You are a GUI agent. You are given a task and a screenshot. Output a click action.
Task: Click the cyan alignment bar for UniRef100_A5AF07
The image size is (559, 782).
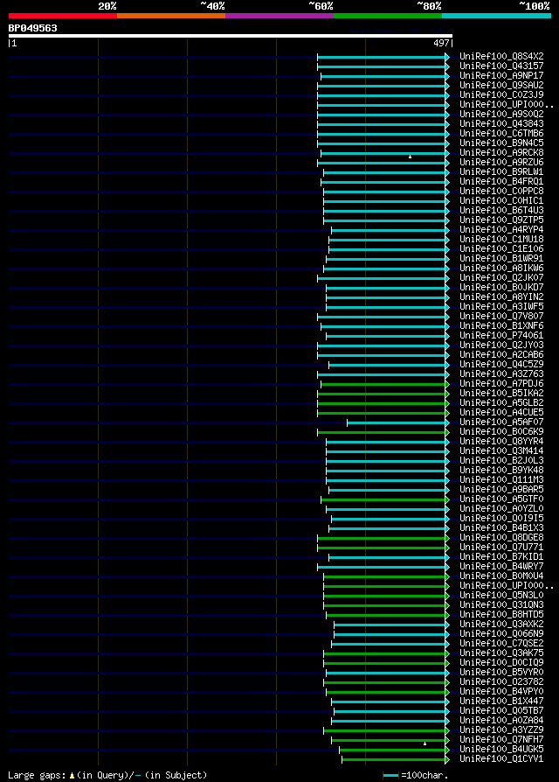pyautogui.click(x=397, y=422)
